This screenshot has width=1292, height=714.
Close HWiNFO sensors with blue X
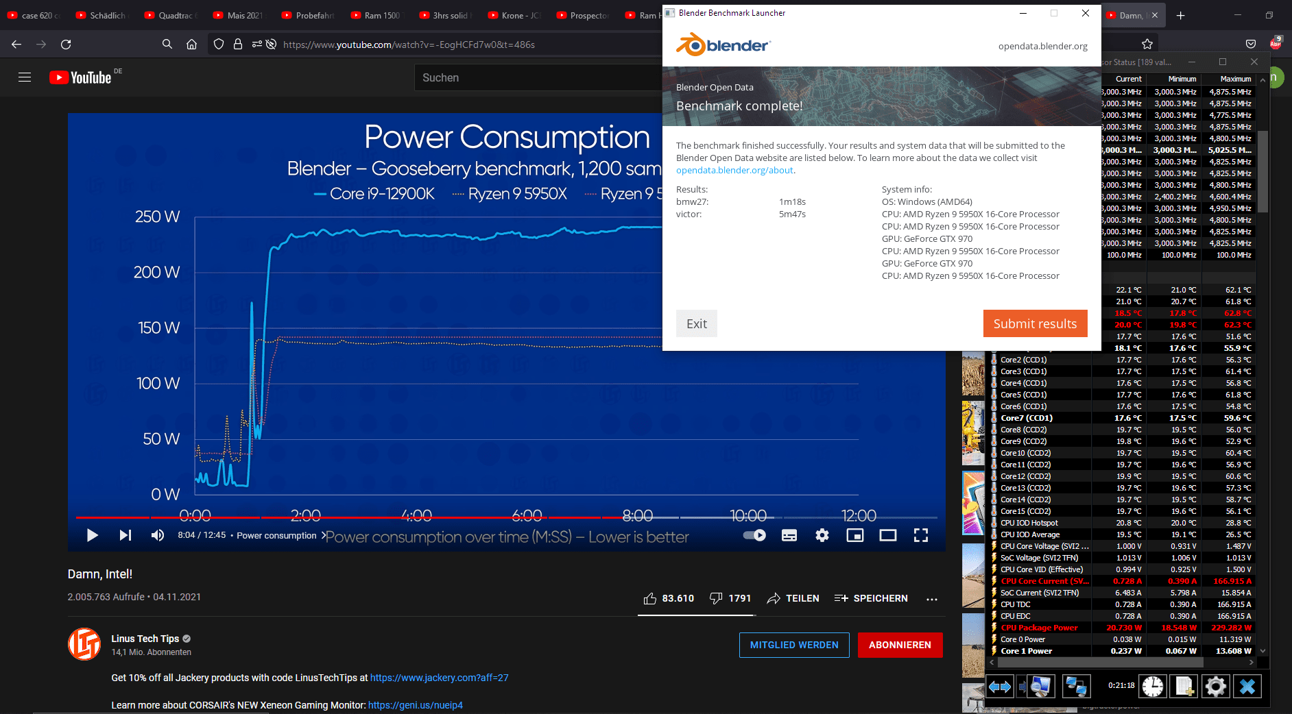[1247, 686]
